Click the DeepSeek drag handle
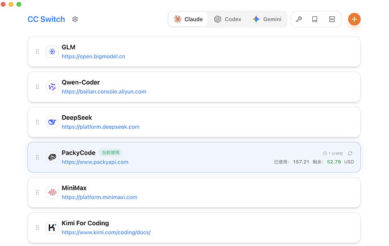Viewport: 389px width, 246px height. 37,122
